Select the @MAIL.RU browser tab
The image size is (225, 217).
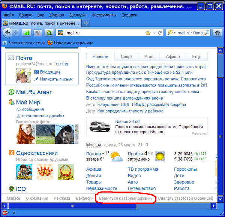pos(41,23)
